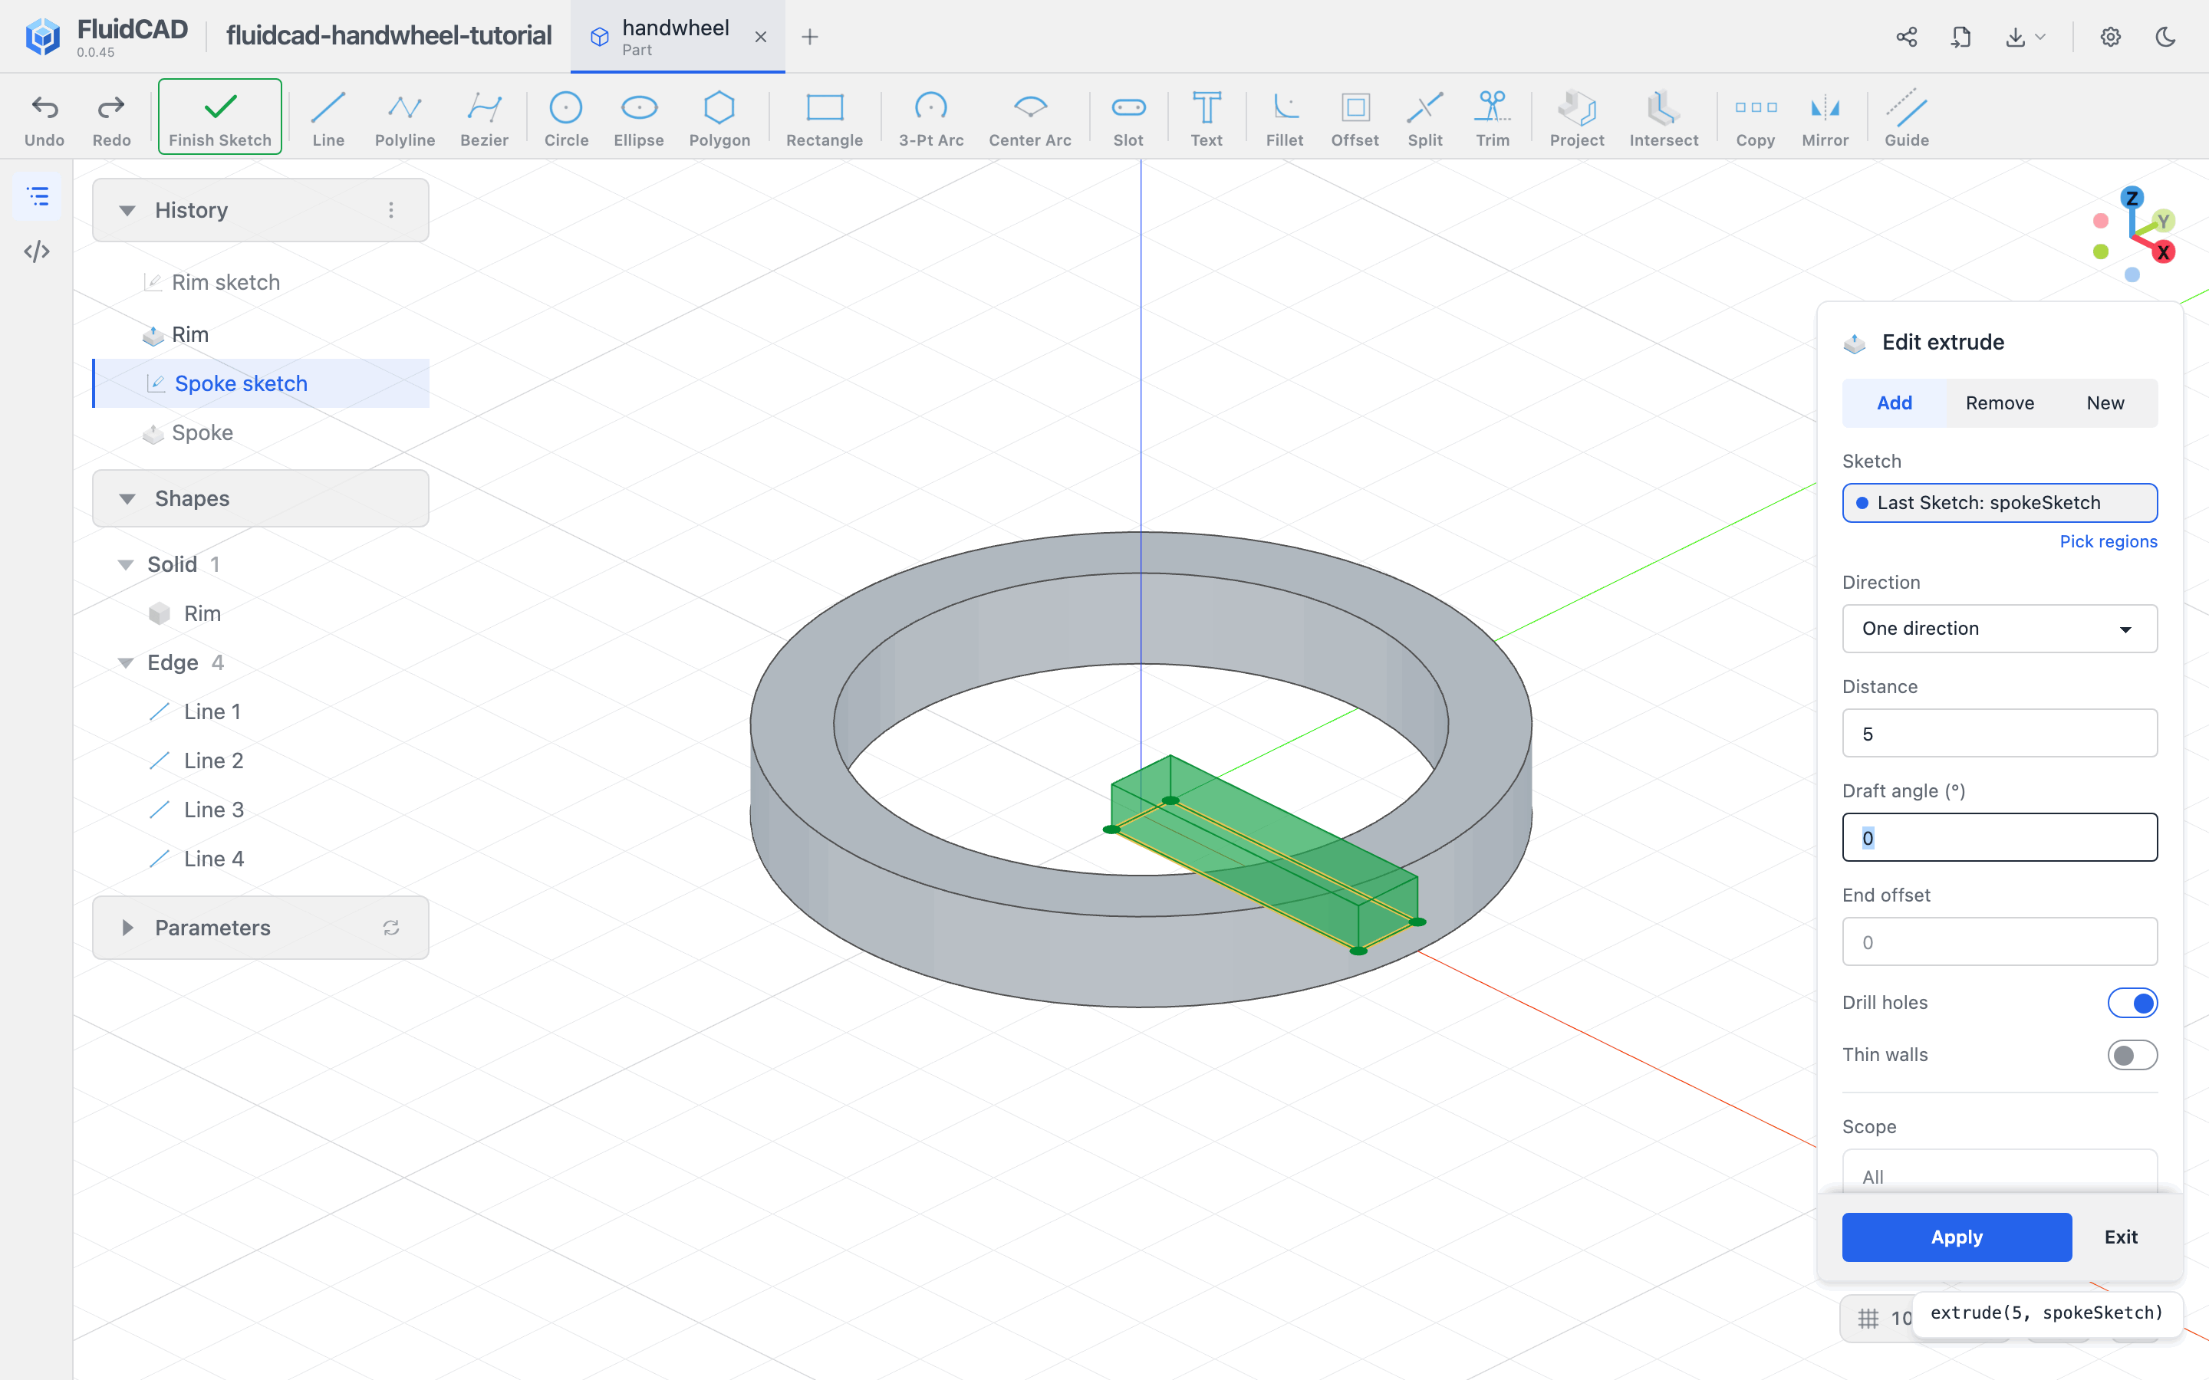Open the code view sidebar icon
The height and width of the screenshot is (1380, 2209).
coord(37,251)
